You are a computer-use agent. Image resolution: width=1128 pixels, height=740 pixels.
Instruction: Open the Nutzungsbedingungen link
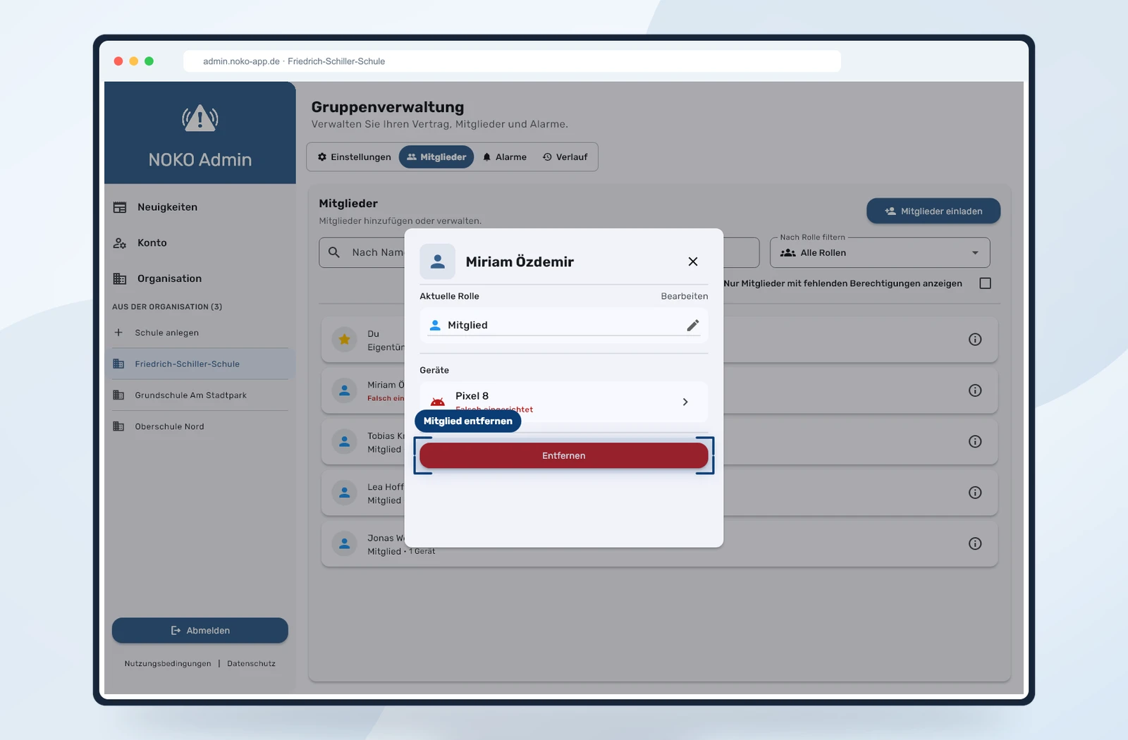click(168, 664)
